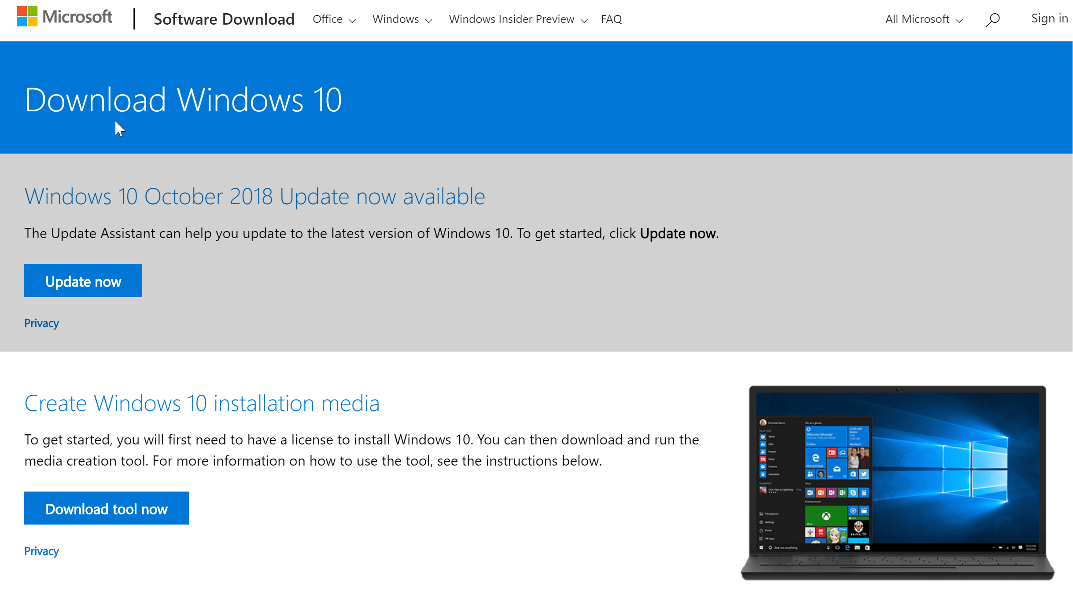Click the Windows 10 laptop image
Image resolution: width=1073 pixels, height=591 pixels.
[x=897, y=483]
